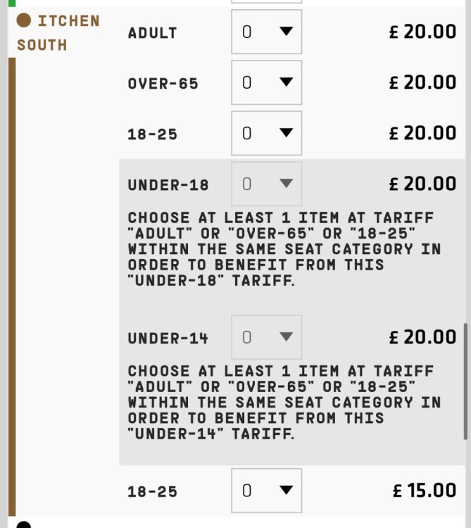The height and width of the screenshot is (528, 471).
Task: Click the Over-65 tariff label
Action: pyautogui.click(x=163, y=83)
